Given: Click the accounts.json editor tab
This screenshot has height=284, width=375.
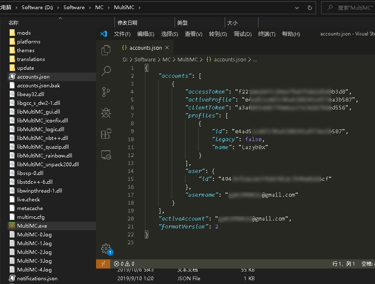Looking at the screenshot, I should [145, 48].
